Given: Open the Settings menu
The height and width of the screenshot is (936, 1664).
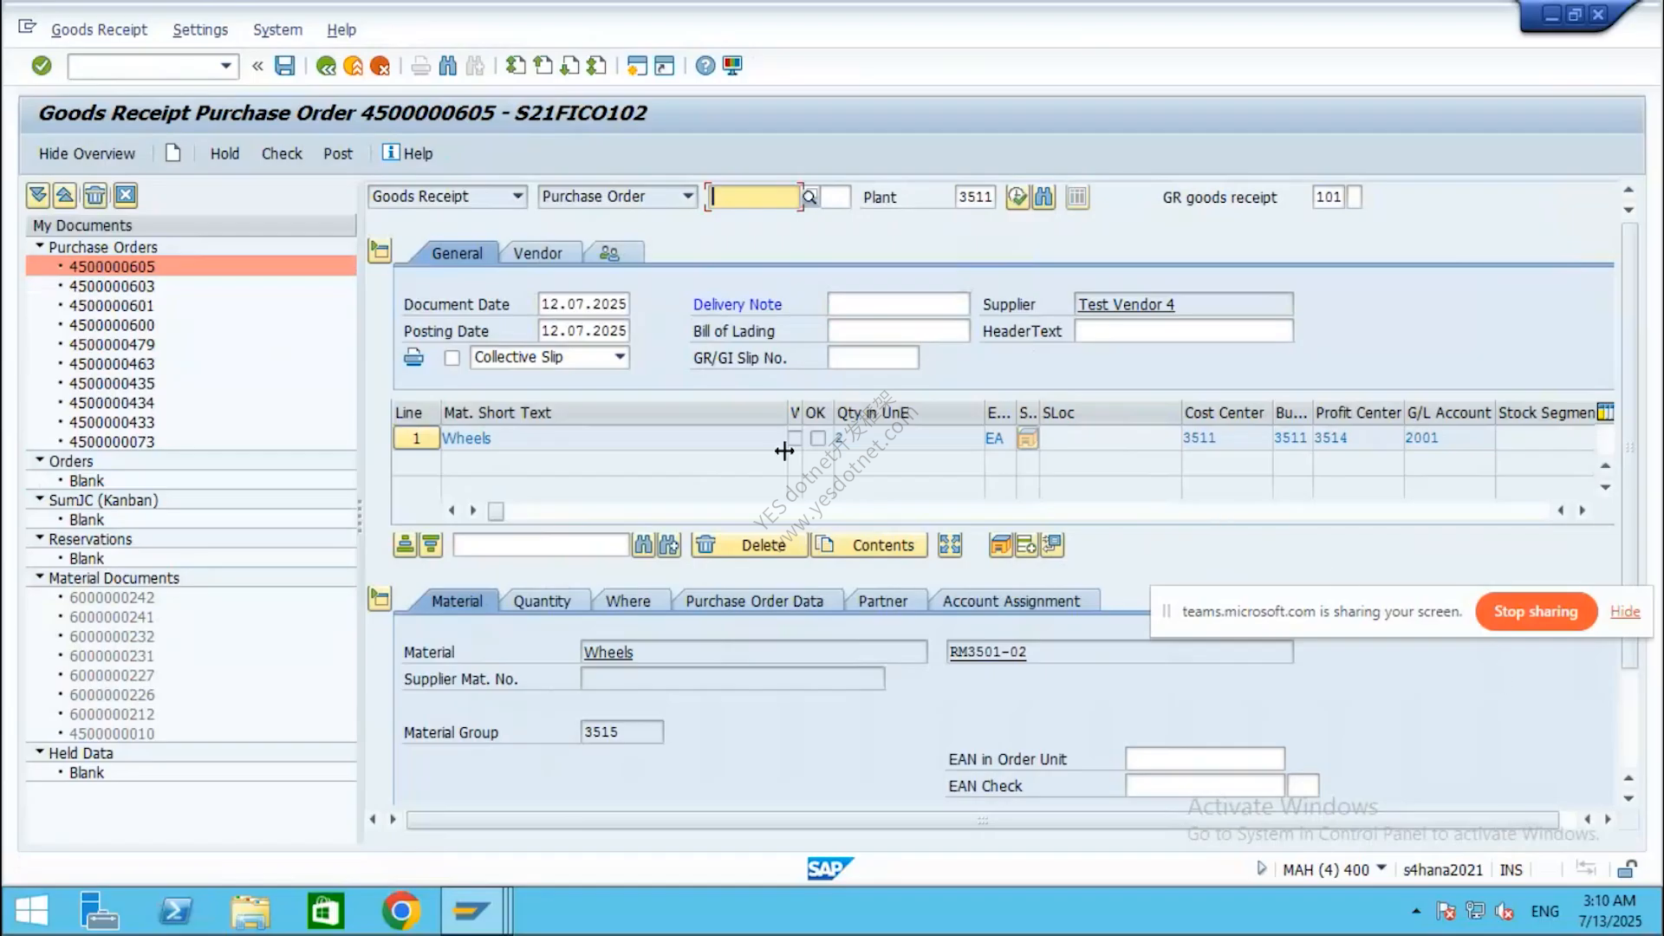Looking at the screenshot, I should click(200, 29).
